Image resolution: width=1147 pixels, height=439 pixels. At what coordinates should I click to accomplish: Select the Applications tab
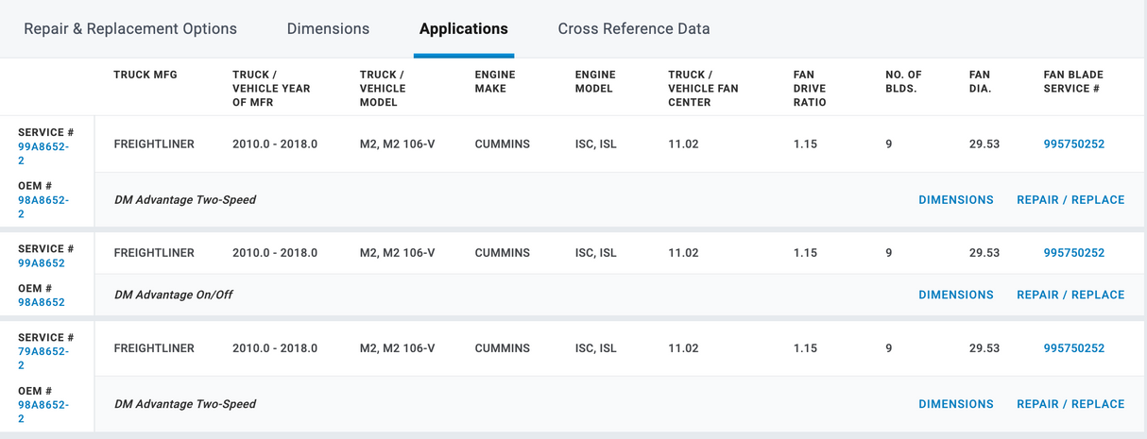tap(463, 28)
